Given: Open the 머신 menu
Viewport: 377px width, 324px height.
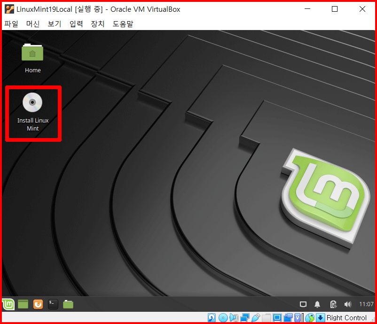Looking at the screenshot, I should [33, 24].
